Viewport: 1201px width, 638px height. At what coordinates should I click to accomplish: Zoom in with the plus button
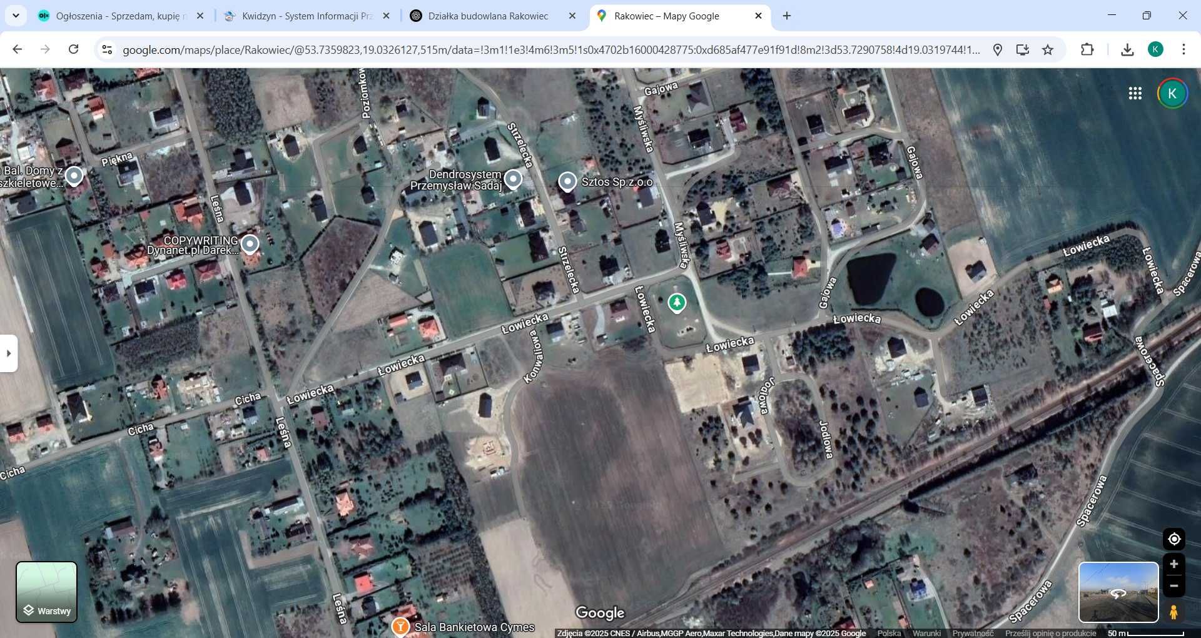[x=1173, y=564]
